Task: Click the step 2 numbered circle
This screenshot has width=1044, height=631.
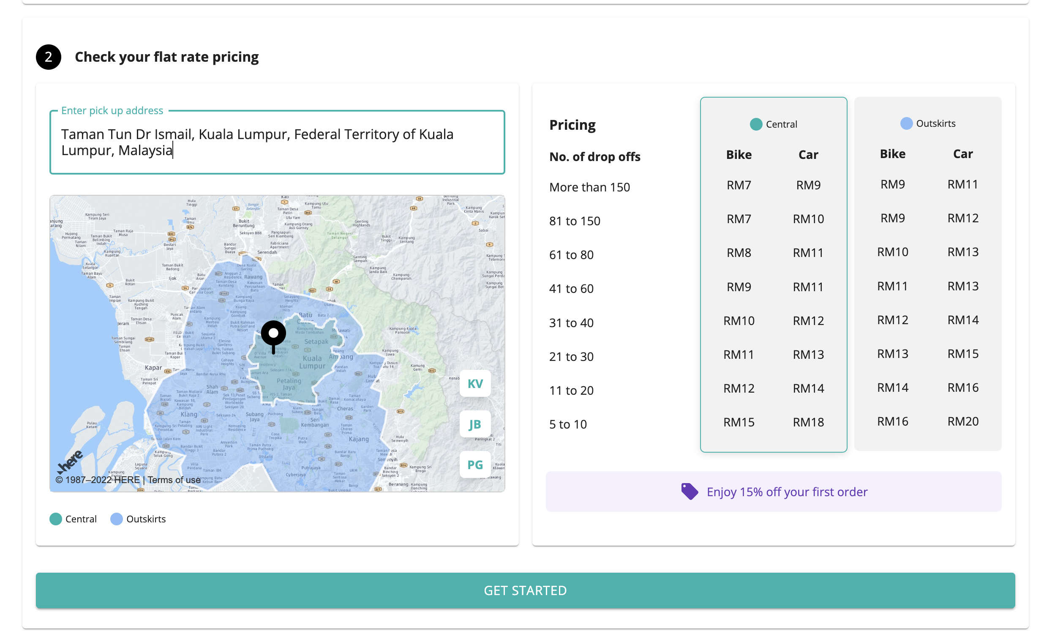Action: (x=48, y=56)
